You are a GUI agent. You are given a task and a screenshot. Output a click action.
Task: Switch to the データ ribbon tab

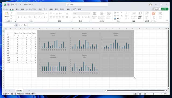pyautogui.click(x=45, y=9)
